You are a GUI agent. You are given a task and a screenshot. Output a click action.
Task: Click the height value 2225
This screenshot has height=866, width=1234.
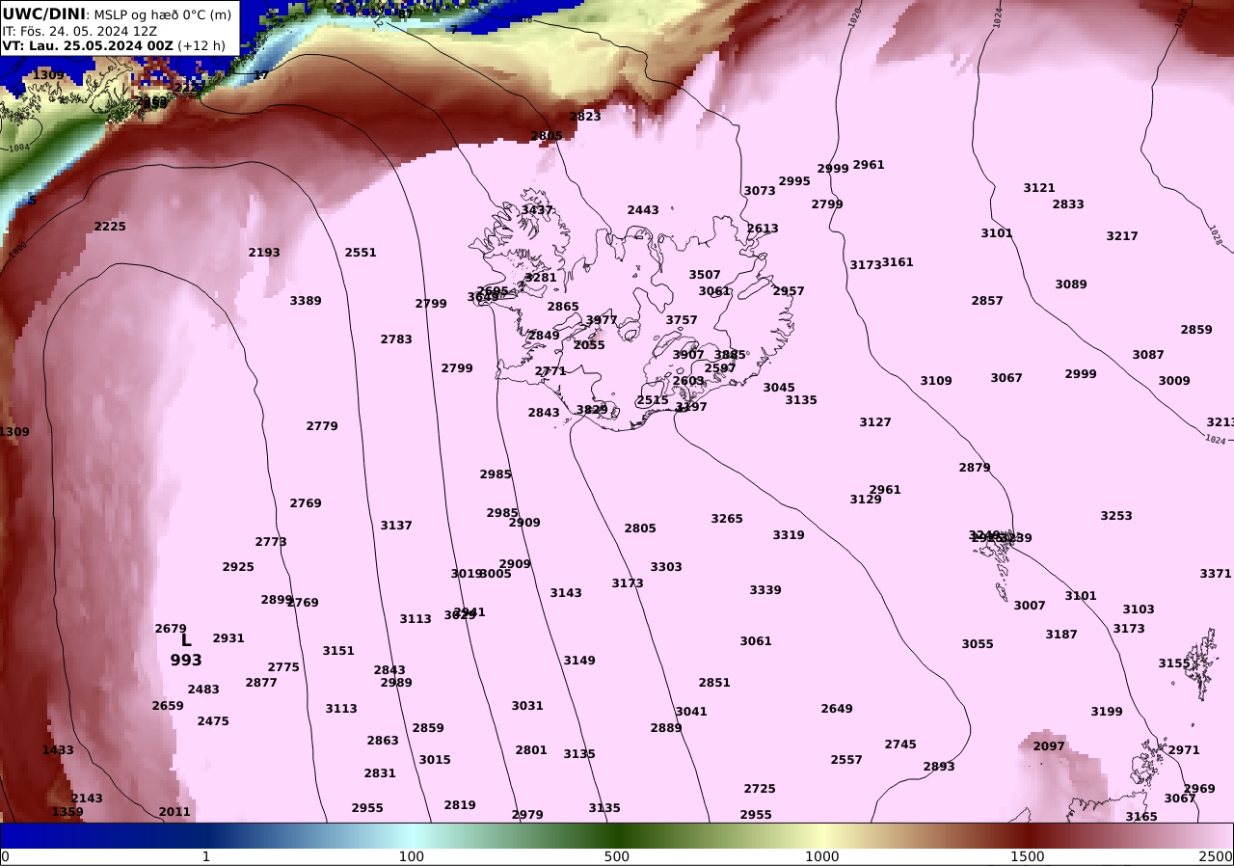pos(110,227)
